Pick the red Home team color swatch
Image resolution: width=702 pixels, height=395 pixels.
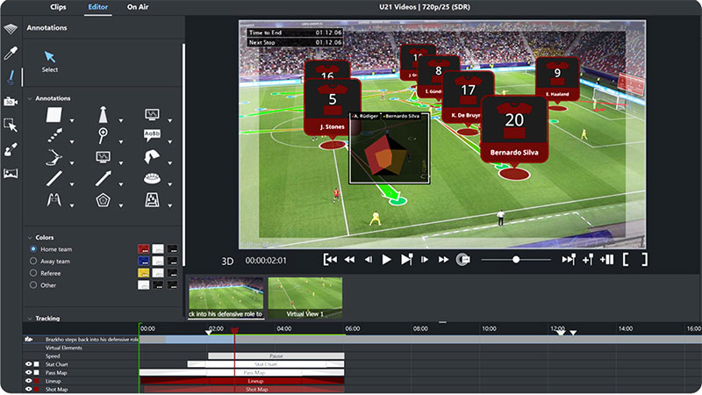(144, 249)
